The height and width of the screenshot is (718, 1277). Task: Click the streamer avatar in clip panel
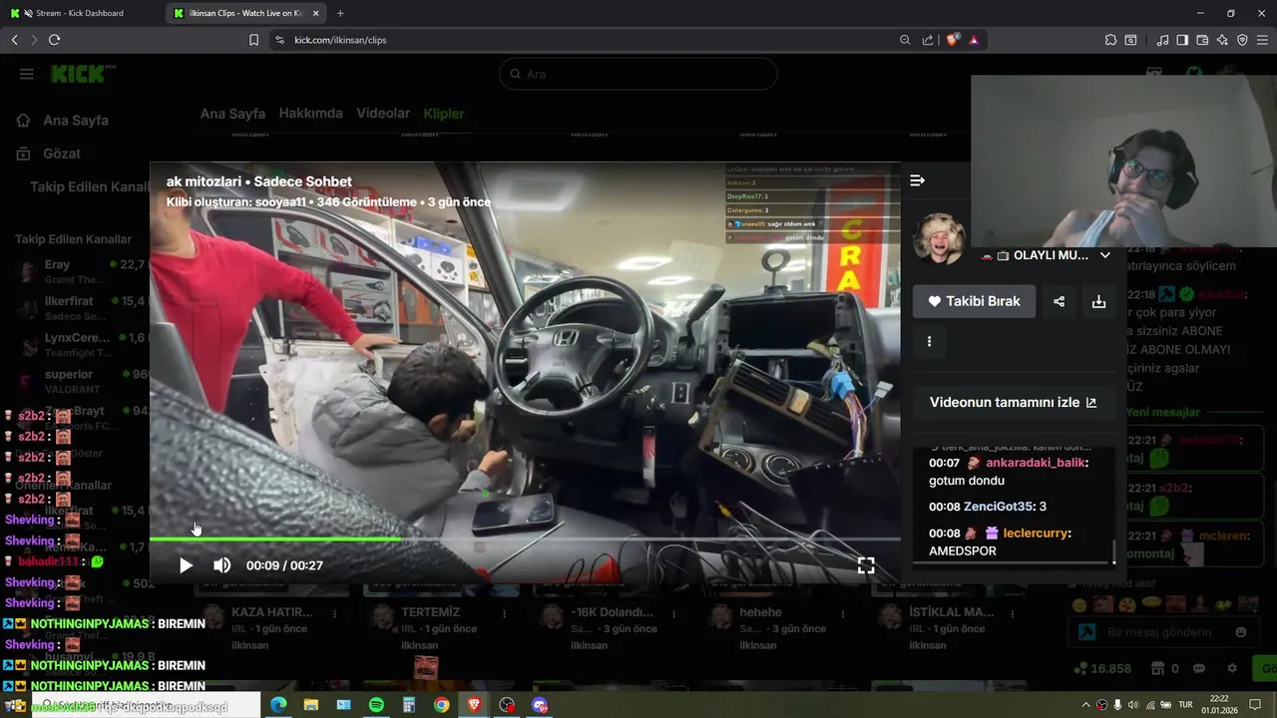point(939,239)
